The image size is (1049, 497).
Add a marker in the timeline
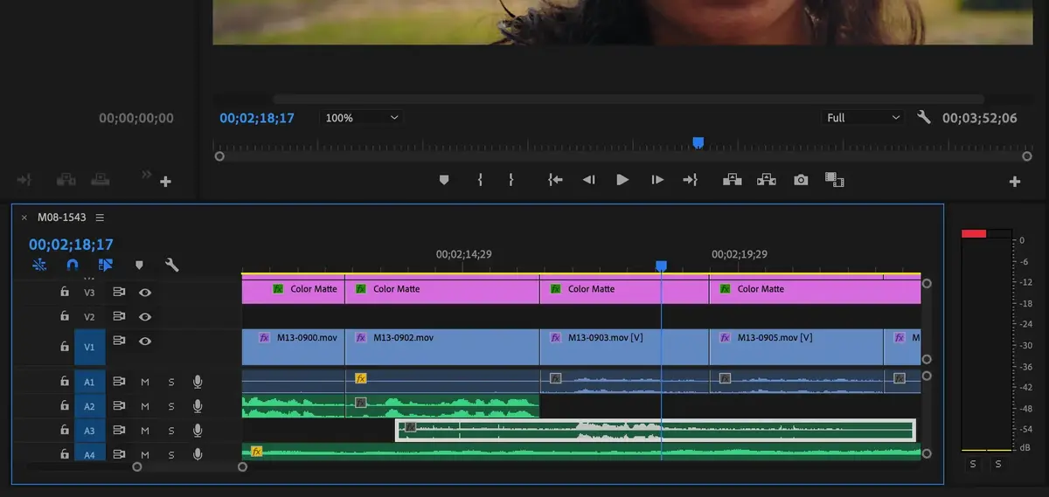tap(139, 265)
